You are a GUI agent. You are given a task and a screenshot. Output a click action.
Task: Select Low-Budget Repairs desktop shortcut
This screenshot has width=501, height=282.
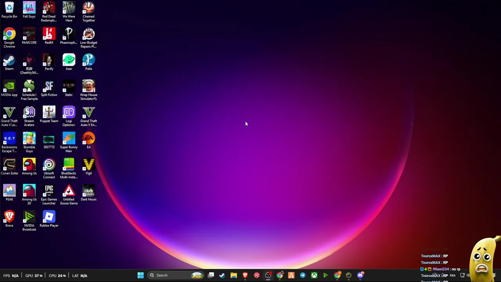[88, 38]
